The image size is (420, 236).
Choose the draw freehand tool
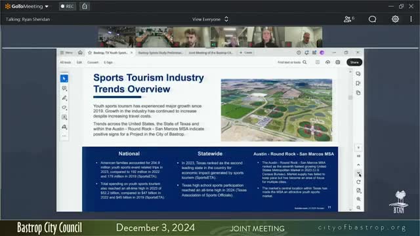(64, 108)
